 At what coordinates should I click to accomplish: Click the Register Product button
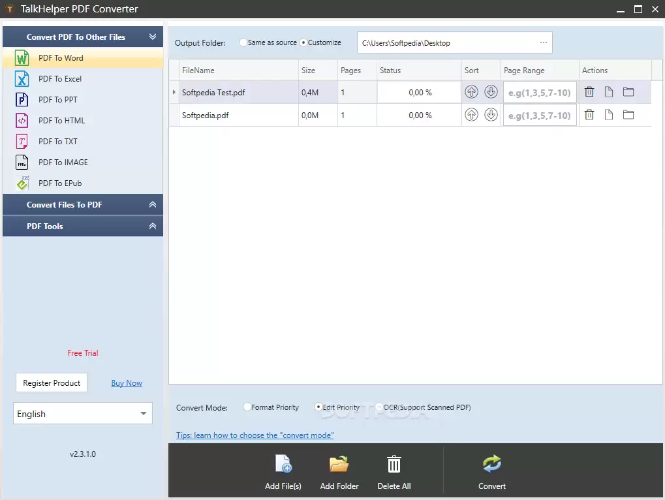[52, 383]
